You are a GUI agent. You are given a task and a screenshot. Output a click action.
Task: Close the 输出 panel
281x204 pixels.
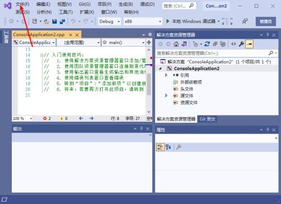tap(148, 128)
